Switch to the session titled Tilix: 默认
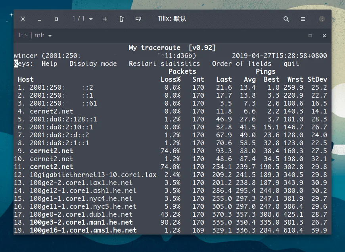Image resolution: width=345 pixels, height=252 pixels. (x=173, y=19)
